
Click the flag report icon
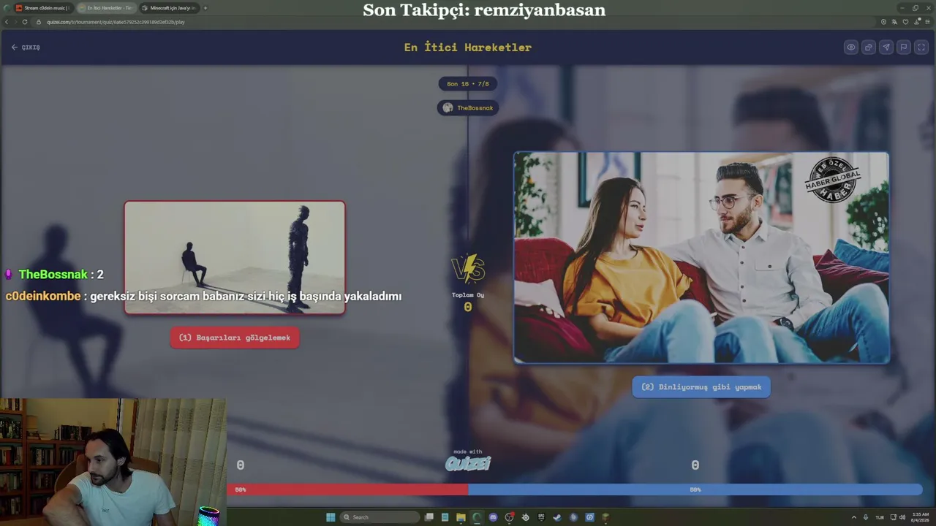(904, 47)
